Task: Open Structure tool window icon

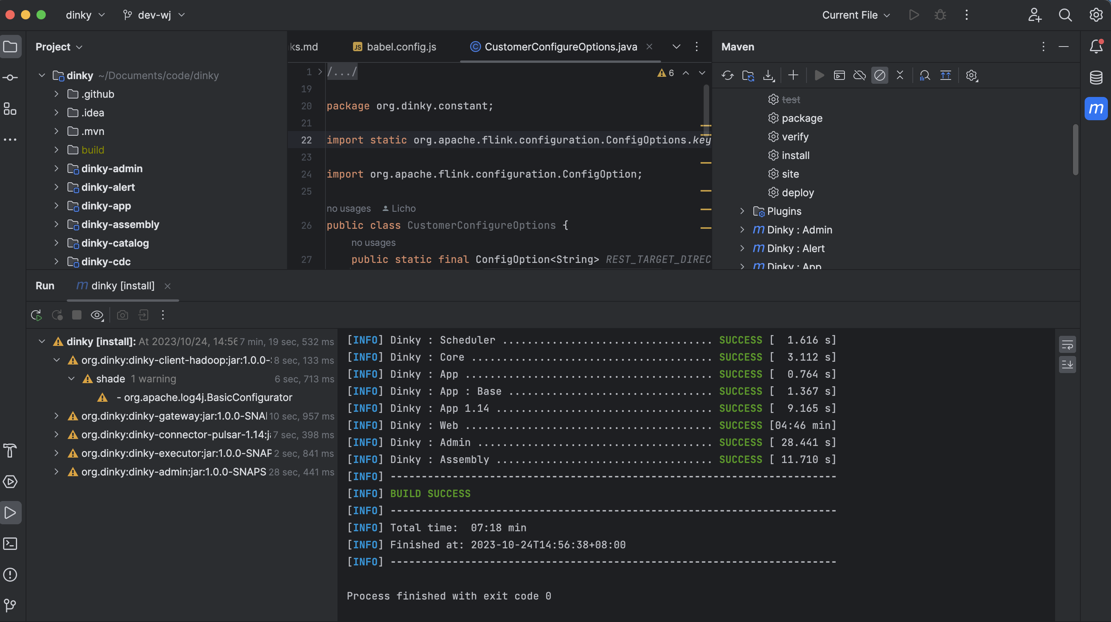Action: 10,109
